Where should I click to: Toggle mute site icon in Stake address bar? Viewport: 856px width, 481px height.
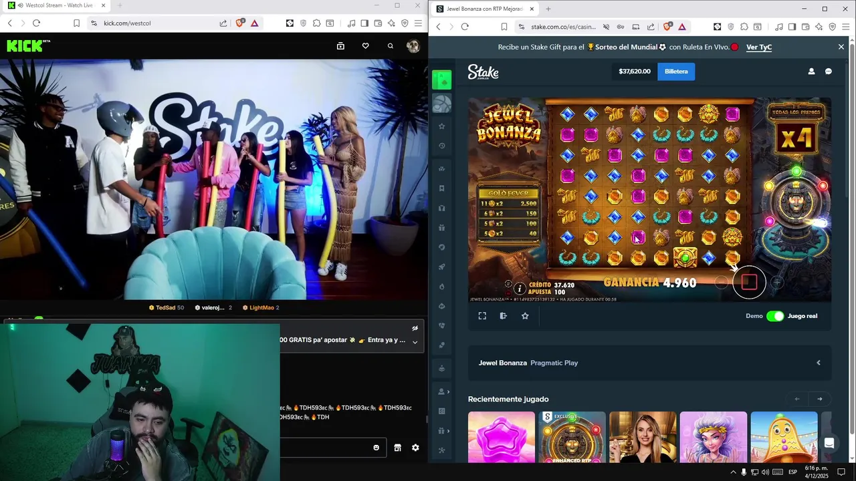[606, 27]
